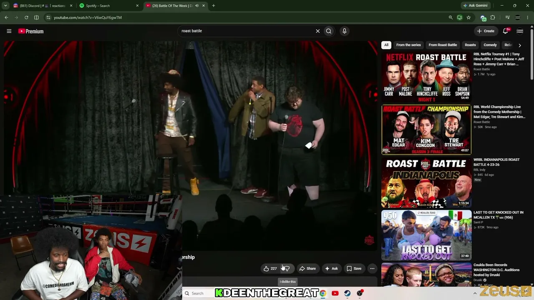
Task: Open 'RBL Netflix Tourney #1' video title
Action: point(499,59)
